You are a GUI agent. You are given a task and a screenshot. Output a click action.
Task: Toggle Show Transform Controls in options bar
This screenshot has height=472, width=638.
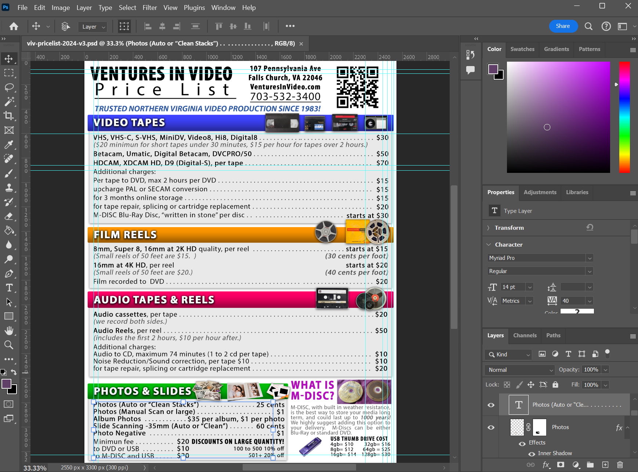click(124, 26)
